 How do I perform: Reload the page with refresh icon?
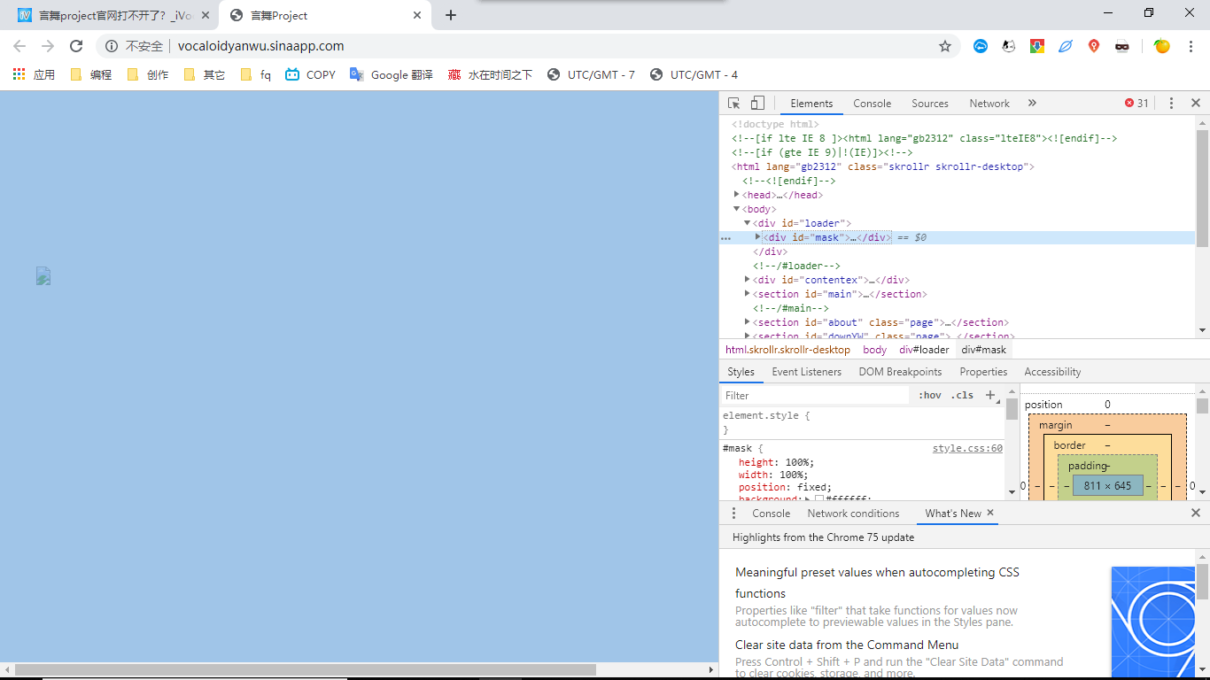76,46
